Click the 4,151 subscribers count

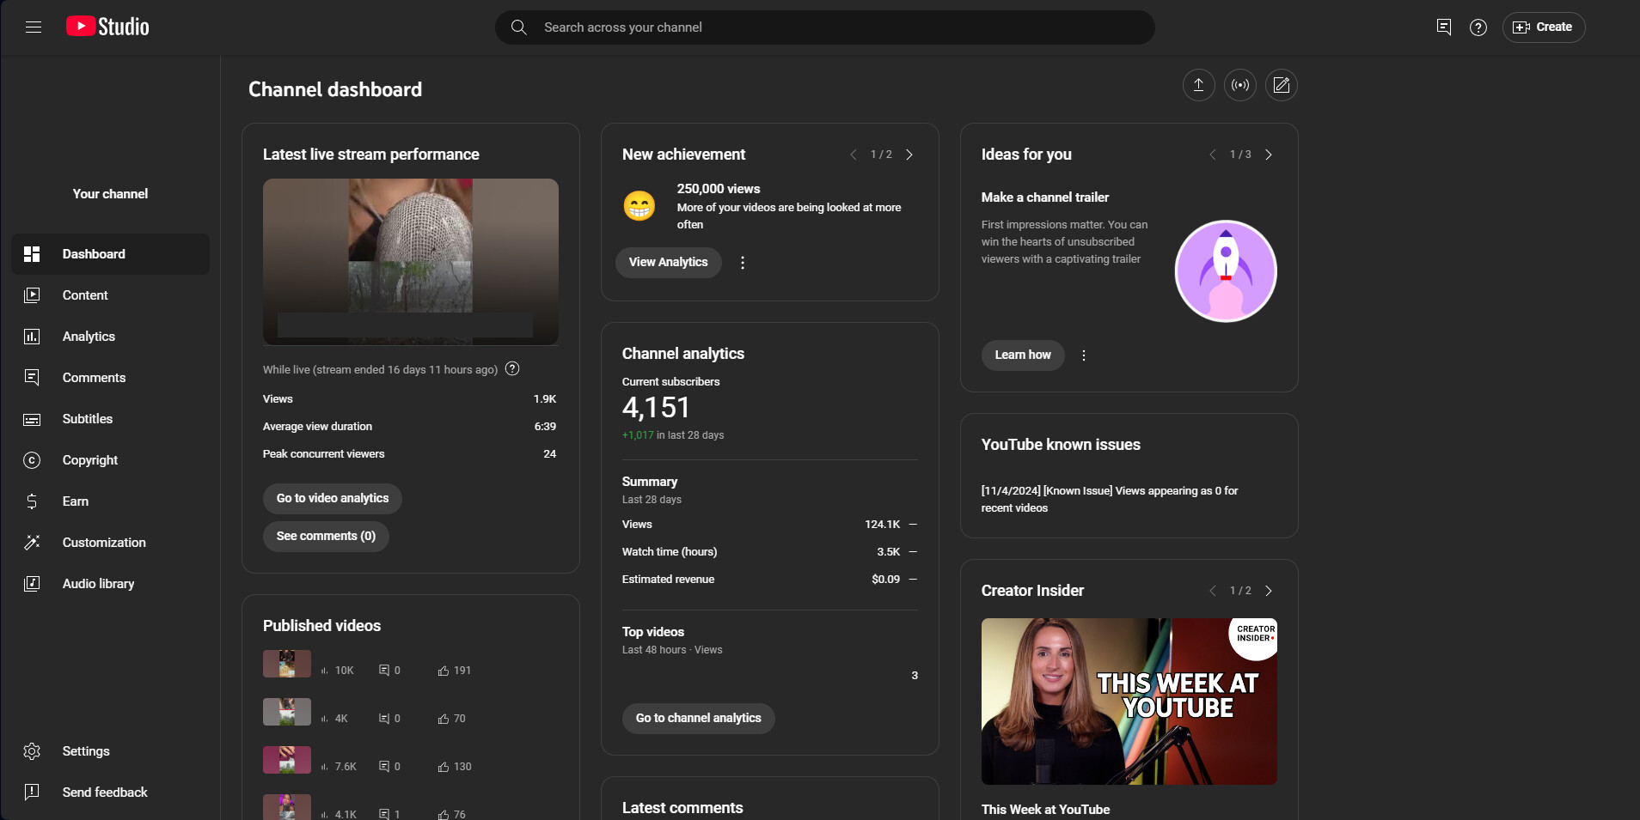(x=656, y=408)
